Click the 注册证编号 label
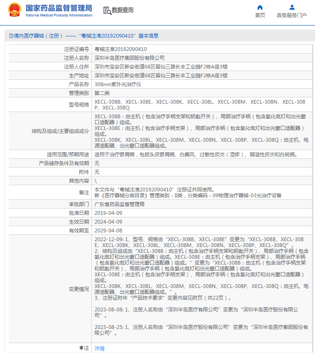The height and width of the screenshot is (354, 315). pyautogui.click(x=76, y=49)
